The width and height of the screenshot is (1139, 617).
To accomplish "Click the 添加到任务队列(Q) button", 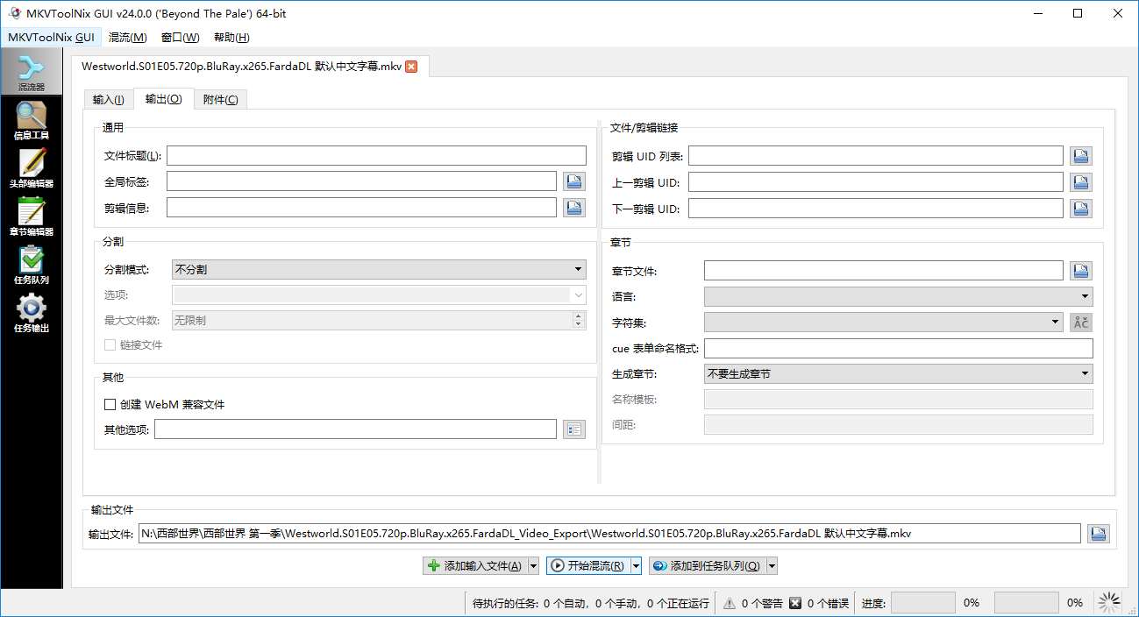I will pyautogui.click(x=708, y=566).
